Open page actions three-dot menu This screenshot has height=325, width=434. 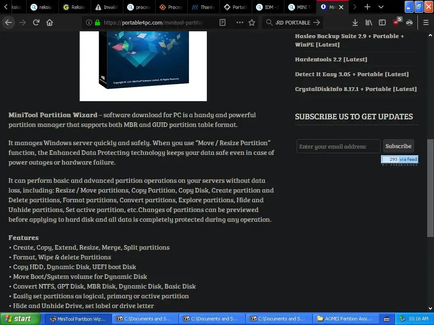tap(240, 22)
